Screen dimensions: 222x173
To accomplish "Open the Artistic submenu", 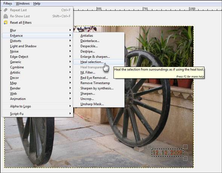I will coord(37,73).
